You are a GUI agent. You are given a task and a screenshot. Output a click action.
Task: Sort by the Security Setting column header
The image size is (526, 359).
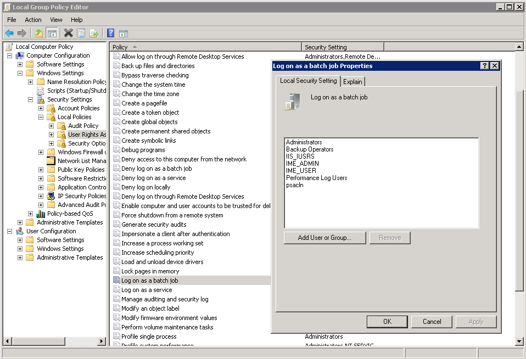pyautogui.click(x=326, y=47)
